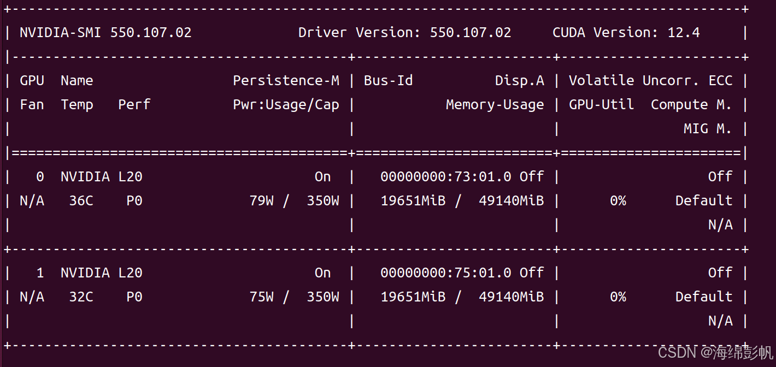776x367 pixels.
Task: Select the 'Persistence-M' column header
Action: tap(286, 81)
